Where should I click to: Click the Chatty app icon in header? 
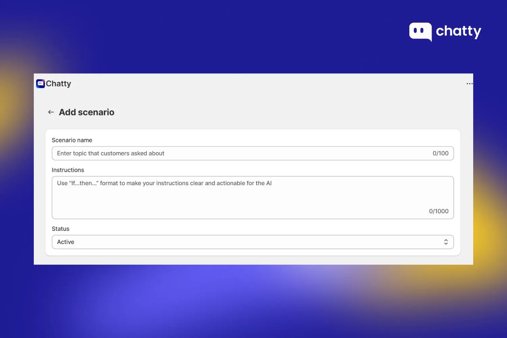(41, 83)
